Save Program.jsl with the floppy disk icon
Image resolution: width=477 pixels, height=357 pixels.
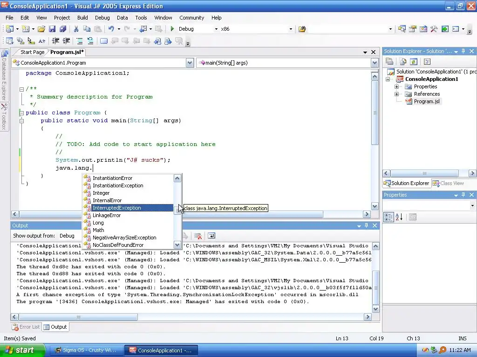pyautogui.click(x=52, y=29)
